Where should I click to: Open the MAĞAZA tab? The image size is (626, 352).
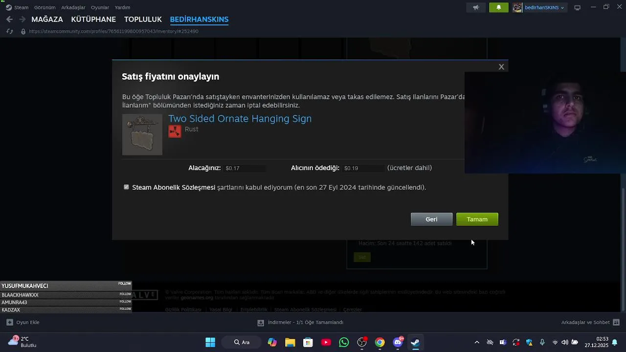pyautogui.click(x=47, y=20)
